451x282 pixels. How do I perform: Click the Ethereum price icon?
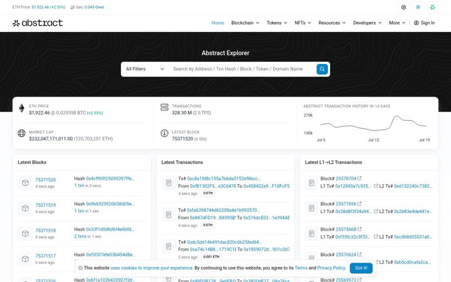pos(21,108)
